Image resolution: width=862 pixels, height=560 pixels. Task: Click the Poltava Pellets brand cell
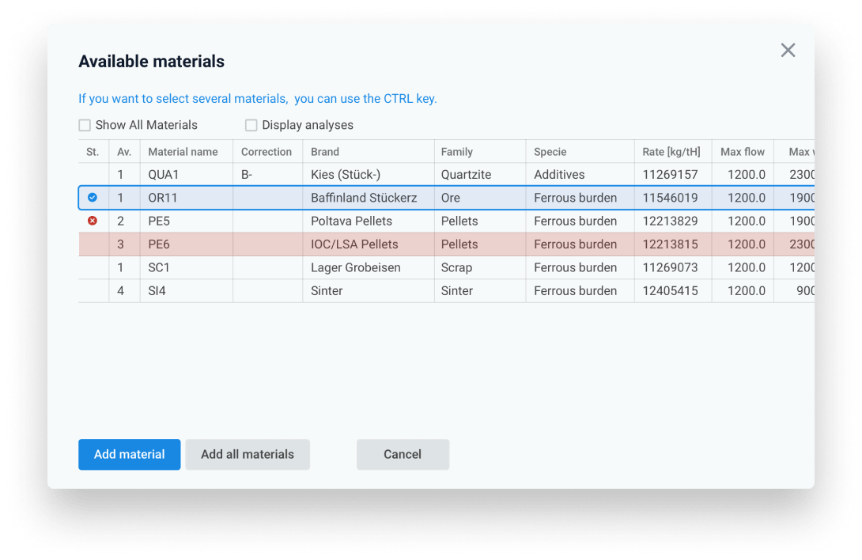351,221
